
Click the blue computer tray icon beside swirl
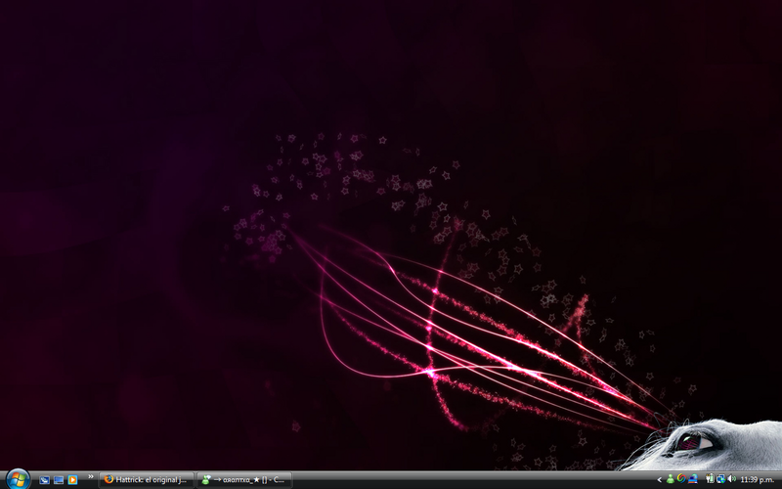692,479
